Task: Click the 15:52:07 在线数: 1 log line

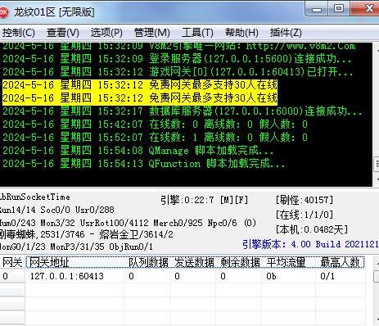Action: click(x=155, y=138)
